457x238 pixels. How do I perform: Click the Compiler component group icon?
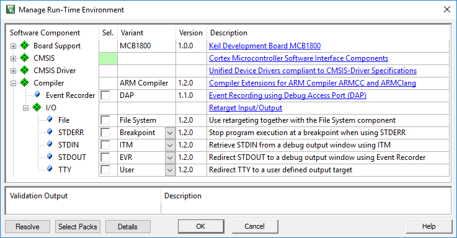24,82
